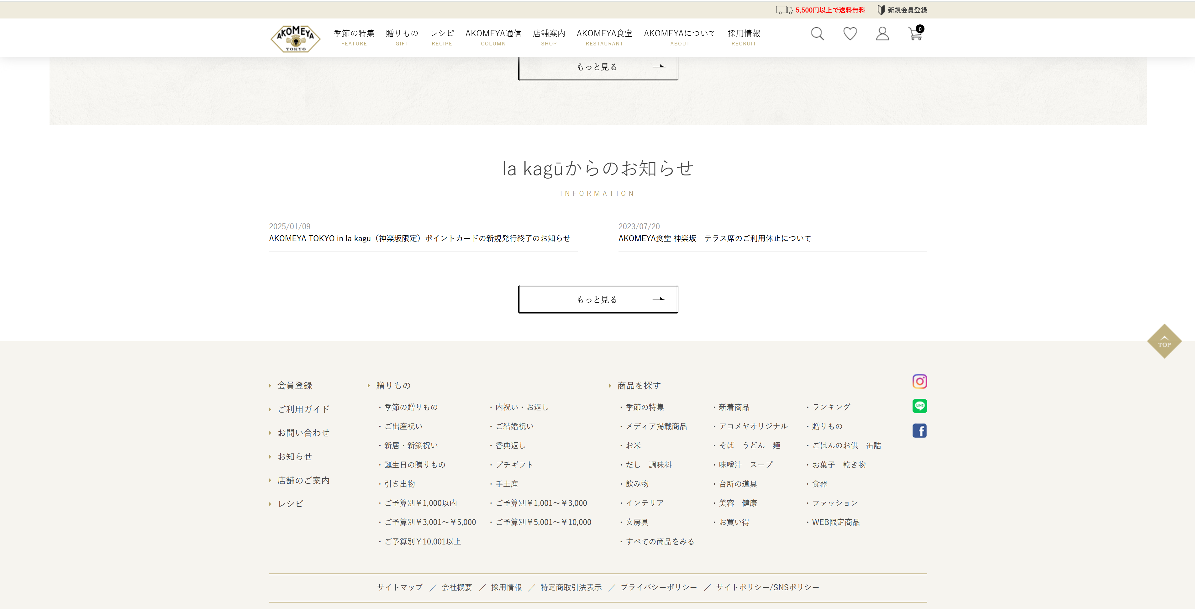Click the Facebook icon in footer
1195x609 pixels.
pyautogui.click(x=919, y=430)
